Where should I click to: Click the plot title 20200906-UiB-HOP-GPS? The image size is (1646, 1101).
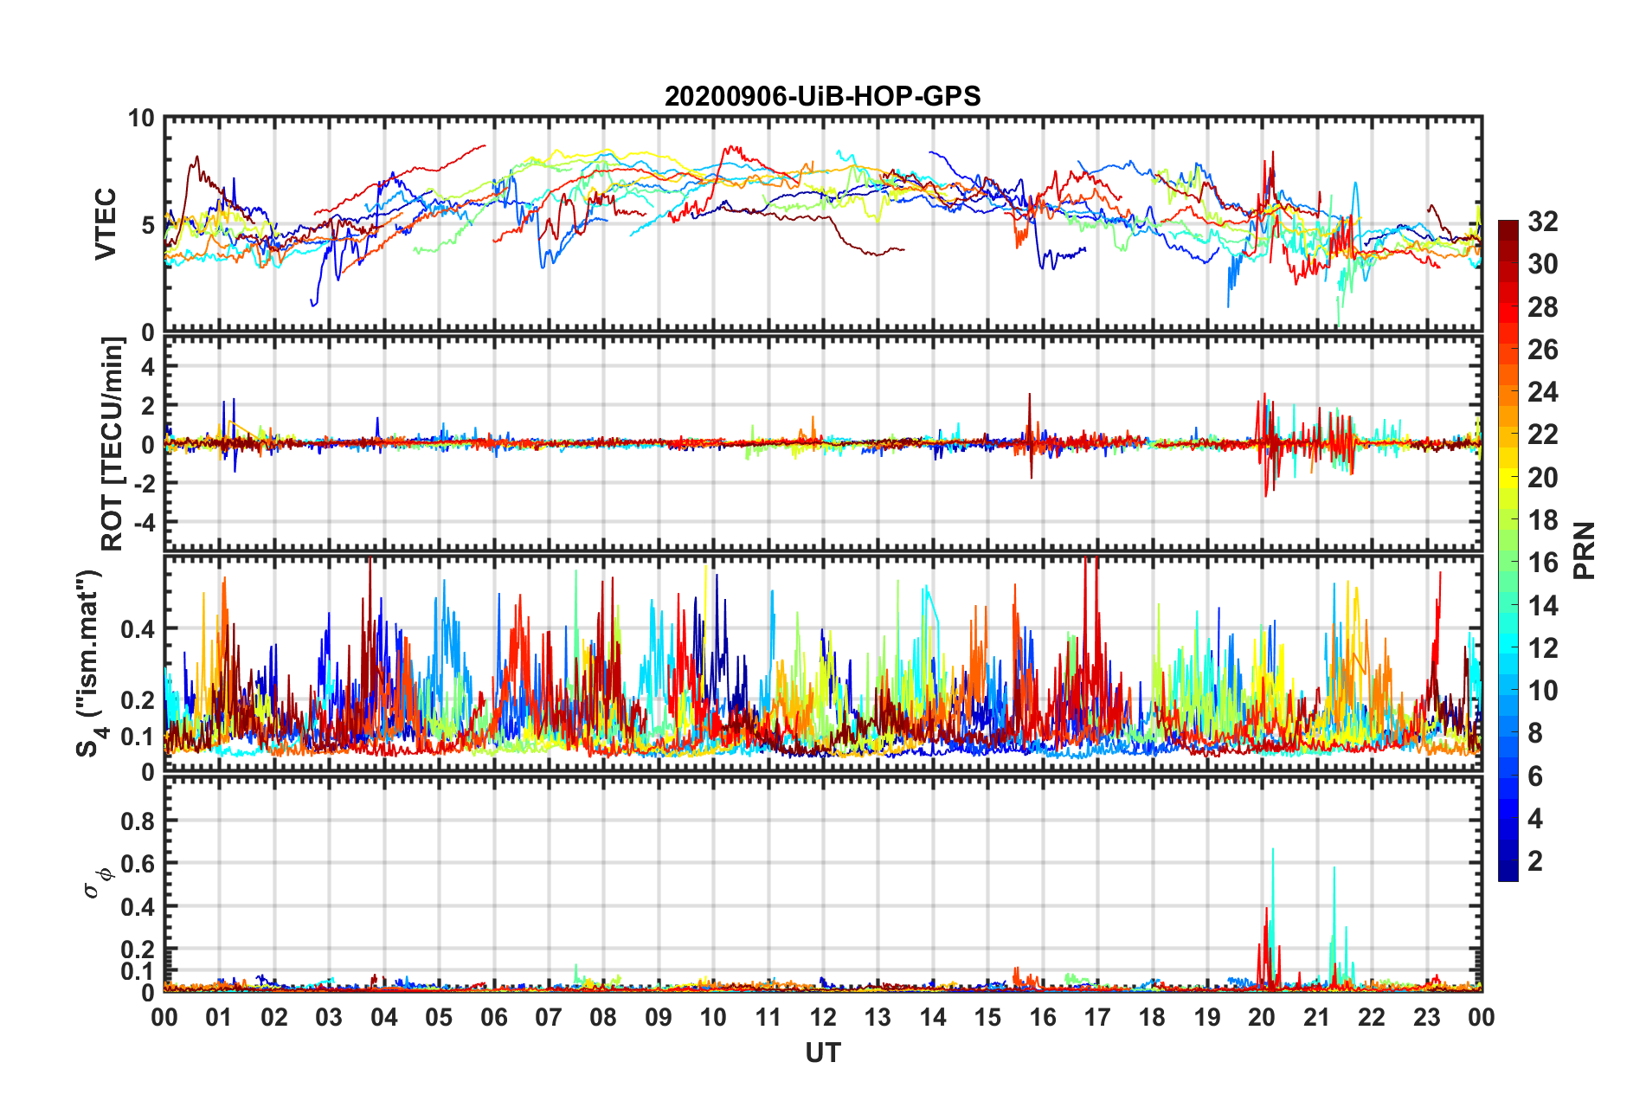click(822, 96)
